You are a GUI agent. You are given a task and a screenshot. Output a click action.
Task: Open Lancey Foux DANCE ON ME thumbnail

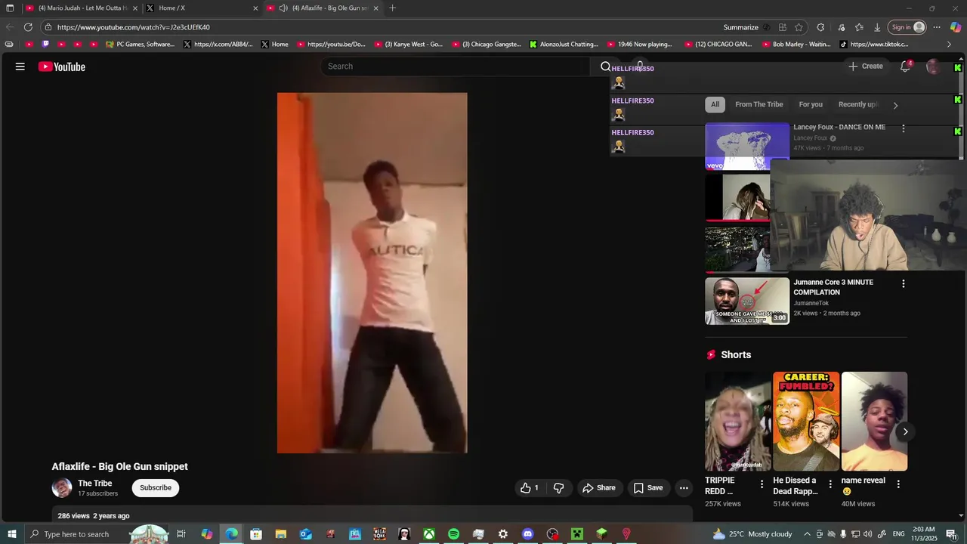747,147
